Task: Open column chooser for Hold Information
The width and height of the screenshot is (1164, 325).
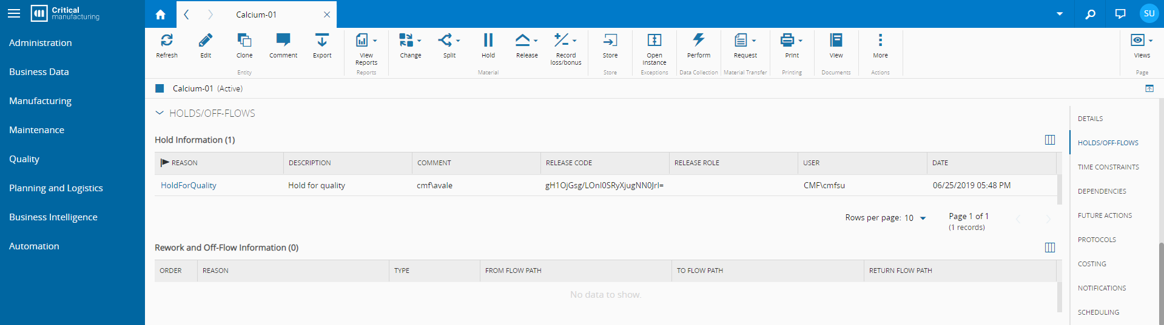Action: [1050, 140]
